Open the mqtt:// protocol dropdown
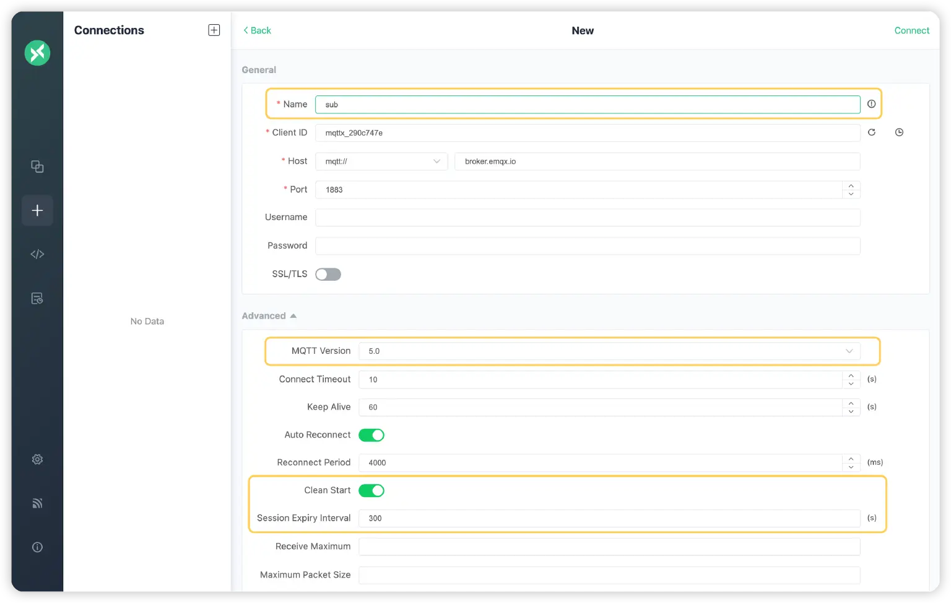The width and height of the screenshot is (951, 603). point(381,162)
